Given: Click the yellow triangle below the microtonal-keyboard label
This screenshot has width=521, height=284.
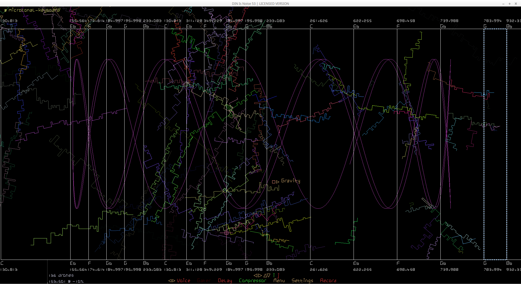Looking at the screenshot, I should click(2, 17).
